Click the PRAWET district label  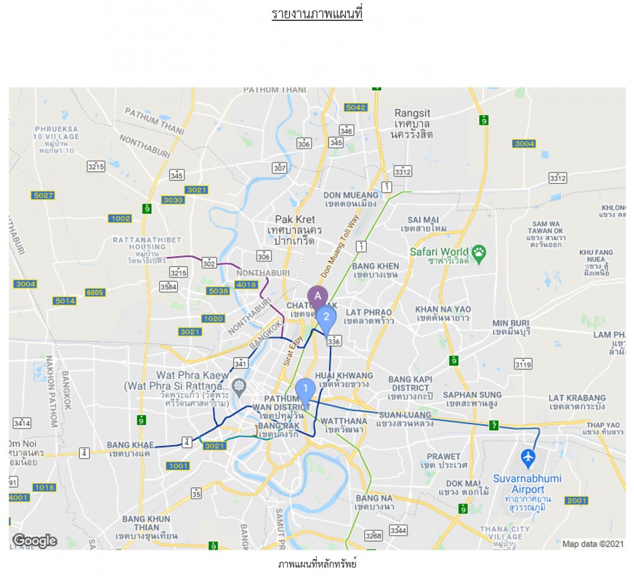click(x=444, y=461)
